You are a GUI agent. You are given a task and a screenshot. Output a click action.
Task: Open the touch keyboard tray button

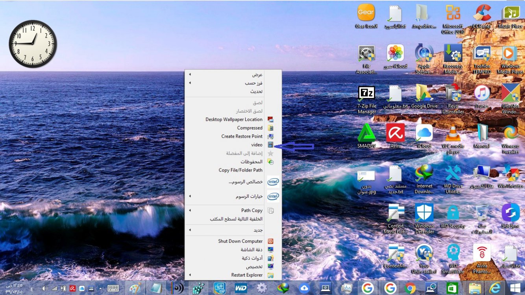click(113, 288)
